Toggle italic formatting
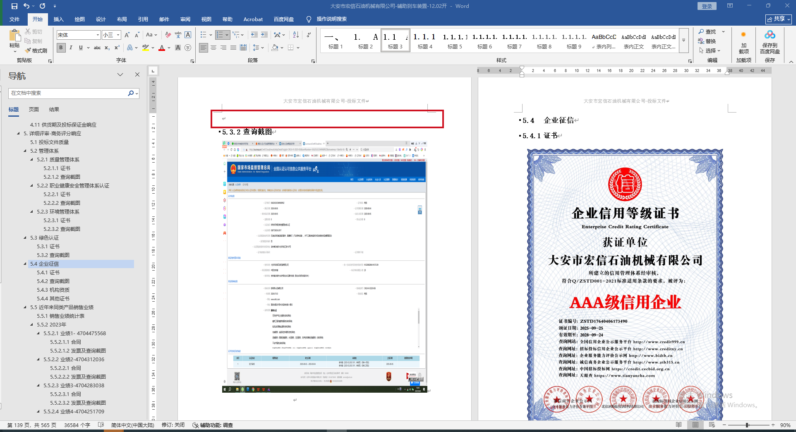Viewport: 796px width, 432px height. pyautogui.click(x=71, y=48)
